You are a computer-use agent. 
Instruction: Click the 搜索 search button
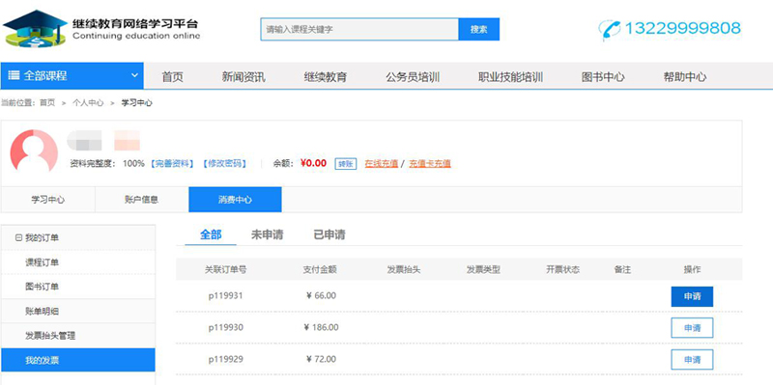coord(478,29)
